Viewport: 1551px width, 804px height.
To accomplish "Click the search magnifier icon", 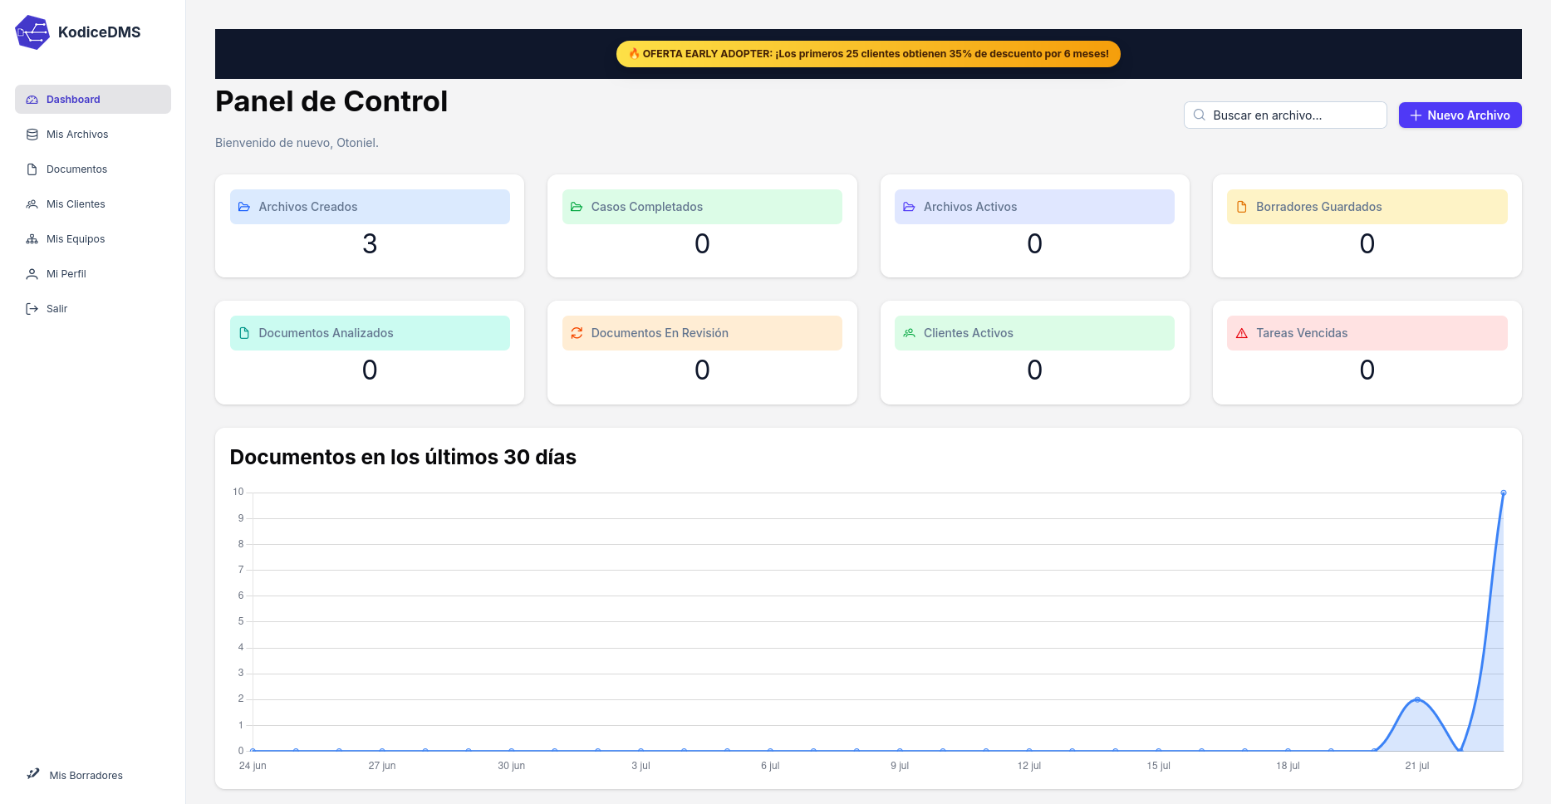I will pos(1200,115).
